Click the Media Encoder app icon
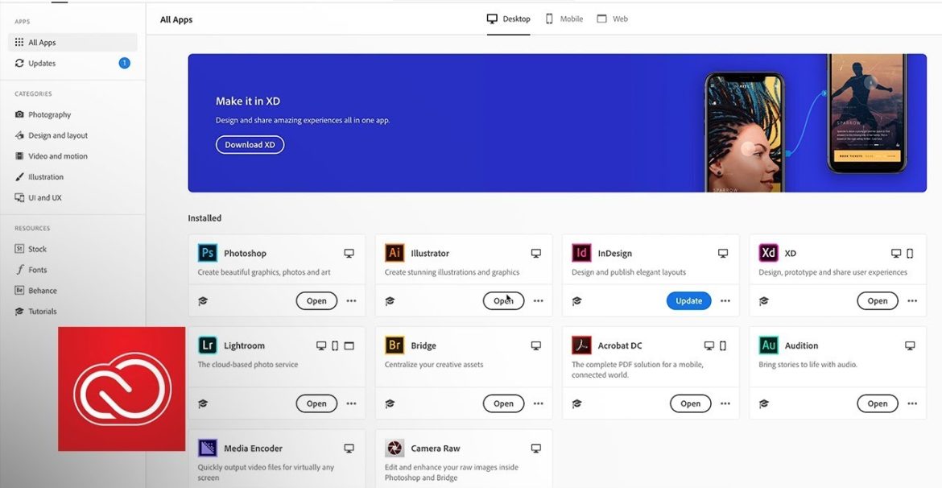942x488 pixels. point(207,448)
